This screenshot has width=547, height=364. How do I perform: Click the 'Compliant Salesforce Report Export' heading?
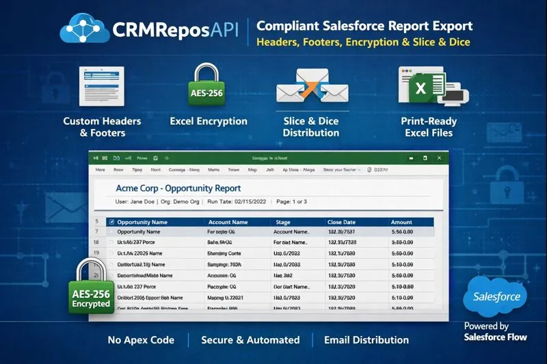pos(364,26)
